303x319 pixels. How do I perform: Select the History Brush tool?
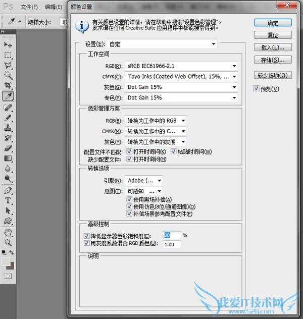click(8, 138)
